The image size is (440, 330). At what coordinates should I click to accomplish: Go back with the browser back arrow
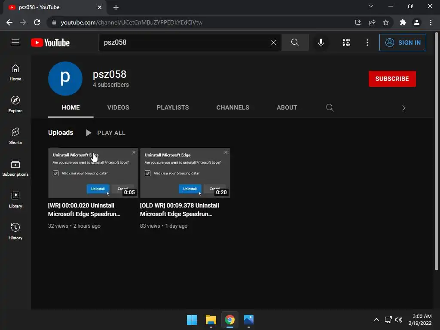coord(9,22)
